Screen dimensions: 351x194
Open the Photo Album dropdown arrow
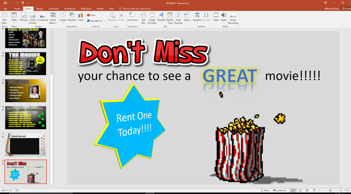pos(57,23)
